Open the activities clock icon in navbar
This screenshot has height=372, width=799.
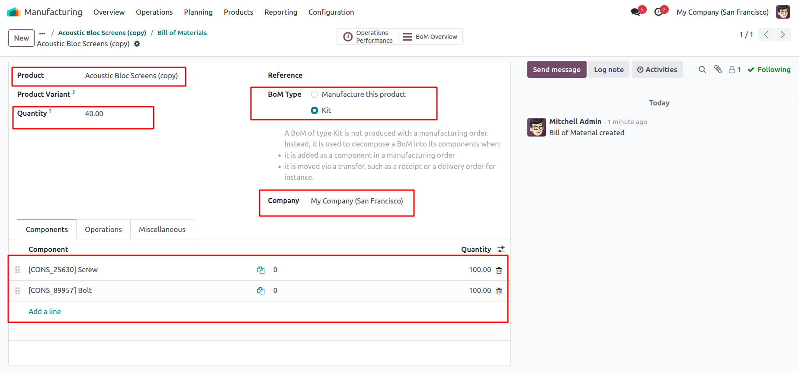coord(658,12)
